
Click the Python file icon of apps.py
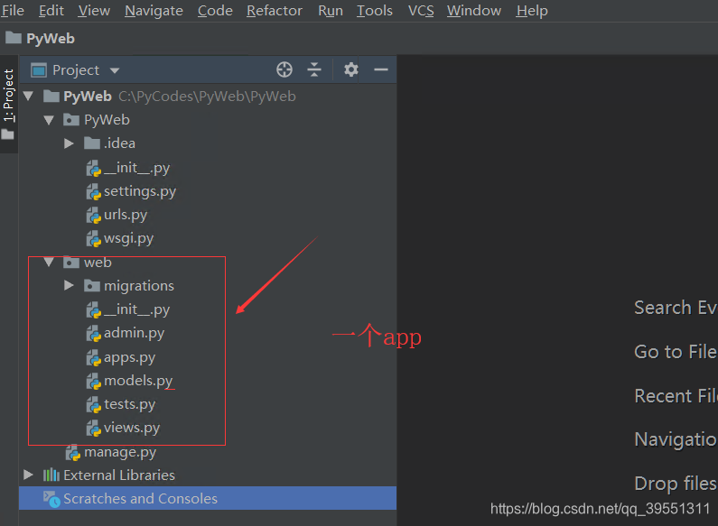click(x=93, y=357)
